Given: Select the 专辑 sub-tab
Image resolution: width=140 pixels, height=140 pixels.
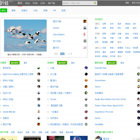Looking at the screenshot, I should click(45, 10).
